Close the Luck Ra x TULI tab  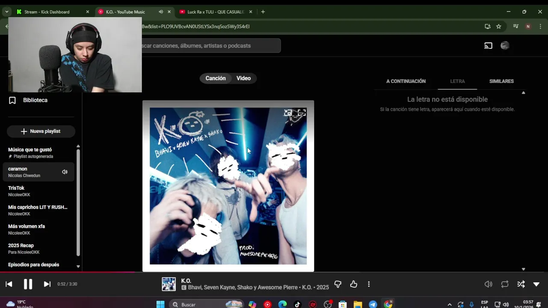click(250, 12)
